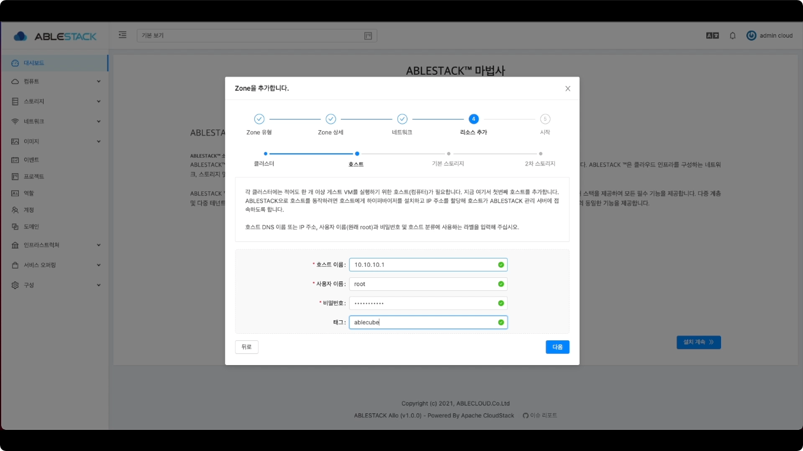Click the configuration gear icon in the sidebar
The height and width of the screenshot is (451, 803).
15,285
